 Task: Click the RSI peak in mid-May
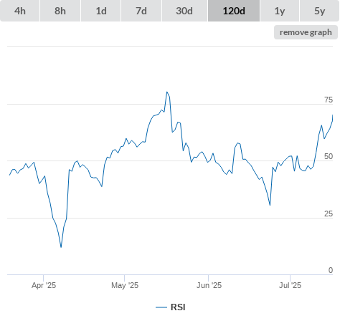pos(167,92)
